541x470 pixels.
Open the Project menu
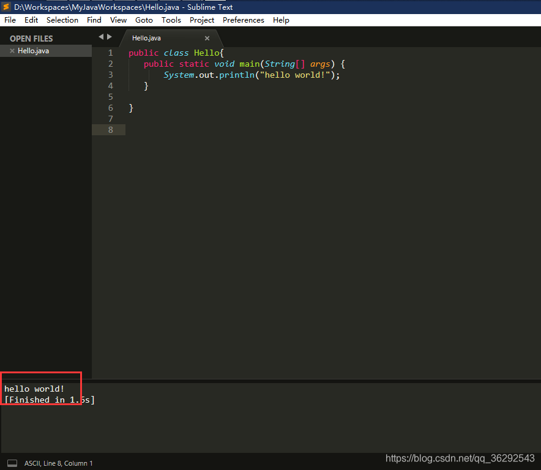202,20
